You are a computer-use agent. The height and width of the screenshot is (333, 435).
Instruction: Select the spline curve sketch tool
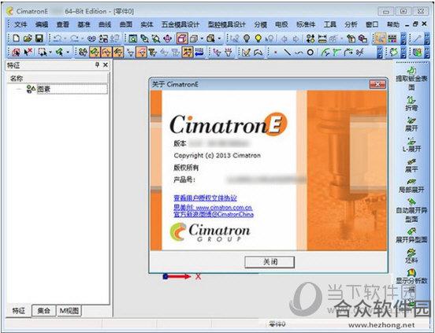click(x=299, y=52)
